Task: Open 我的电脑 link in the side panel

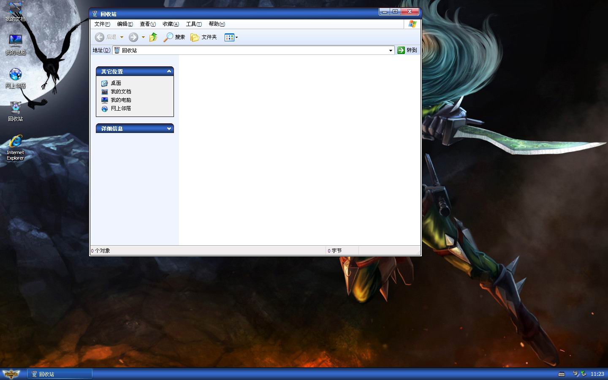Action: pyautogui.click(x=121, y=100)
